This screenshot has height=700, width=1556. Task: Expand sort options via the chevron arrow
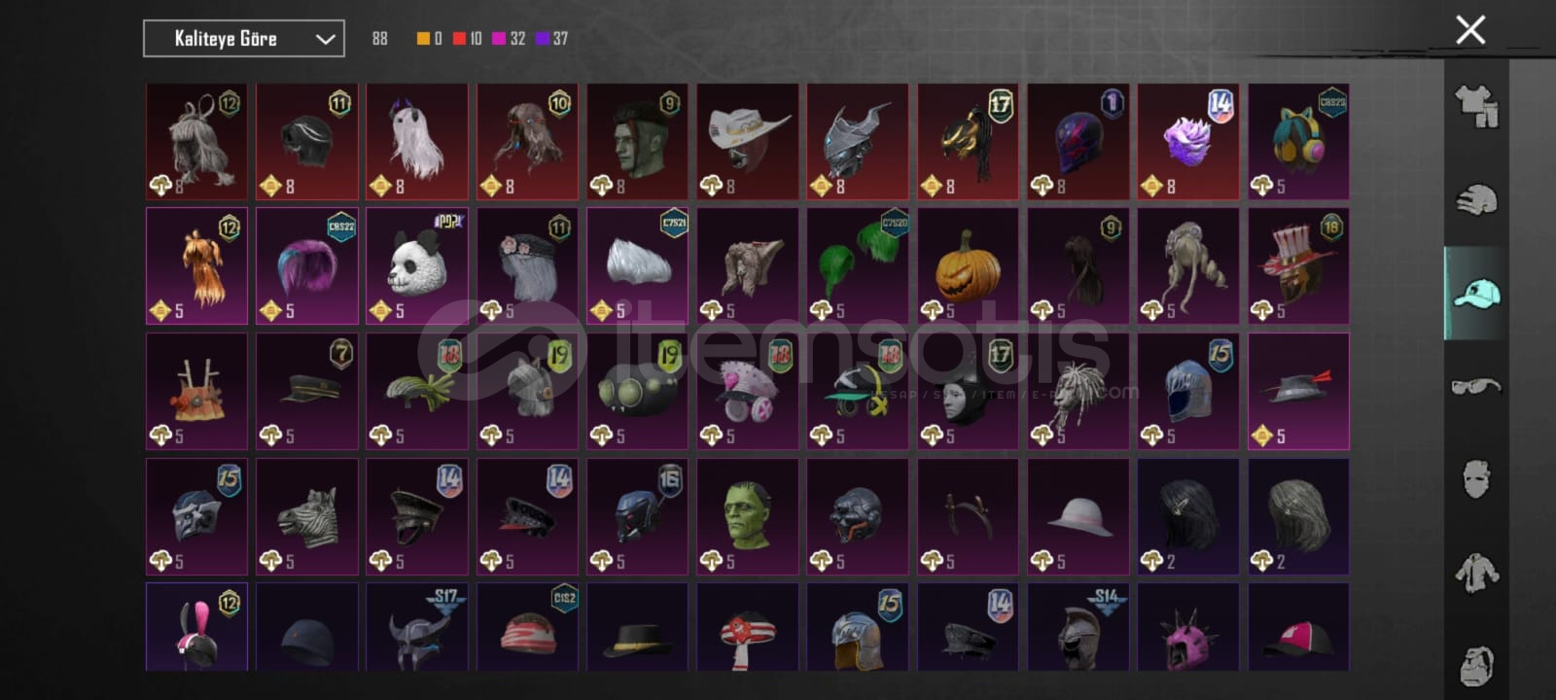325,39
